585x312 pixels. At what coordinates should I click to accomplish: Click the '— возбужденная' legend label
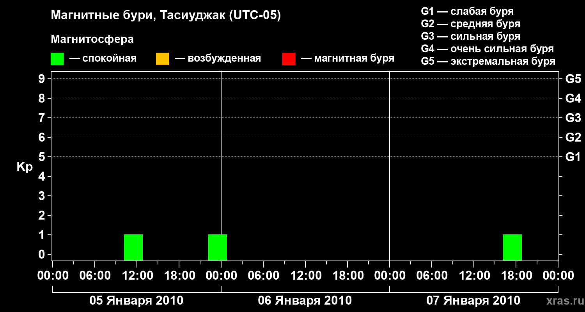[x=218, y=59]
